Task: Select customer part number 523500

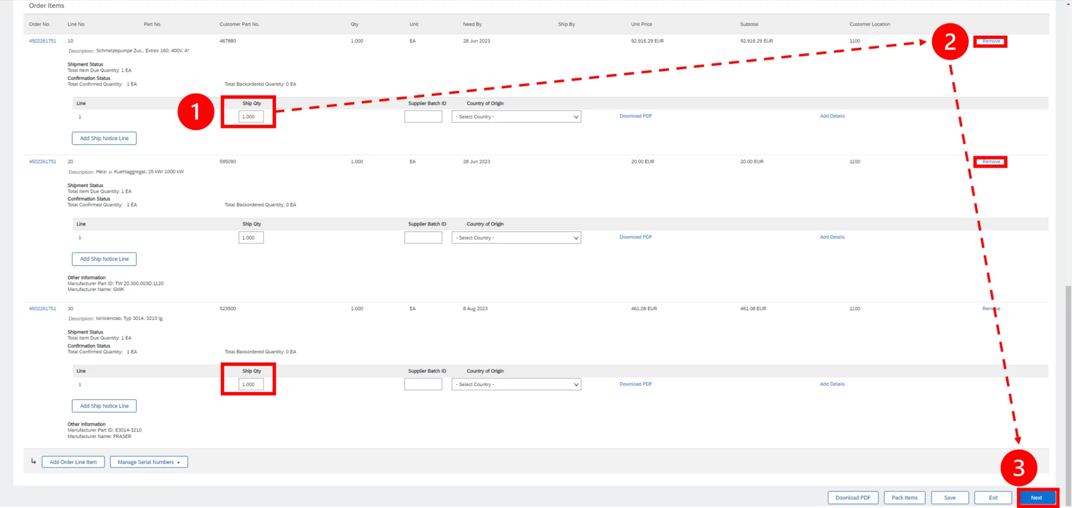Action: 228,309
